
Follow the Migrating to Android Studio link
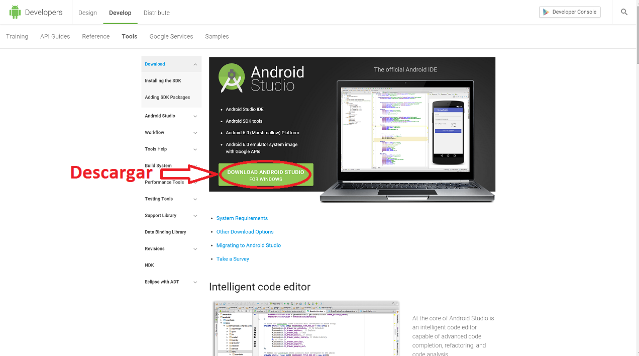click(x=249, y=245)
